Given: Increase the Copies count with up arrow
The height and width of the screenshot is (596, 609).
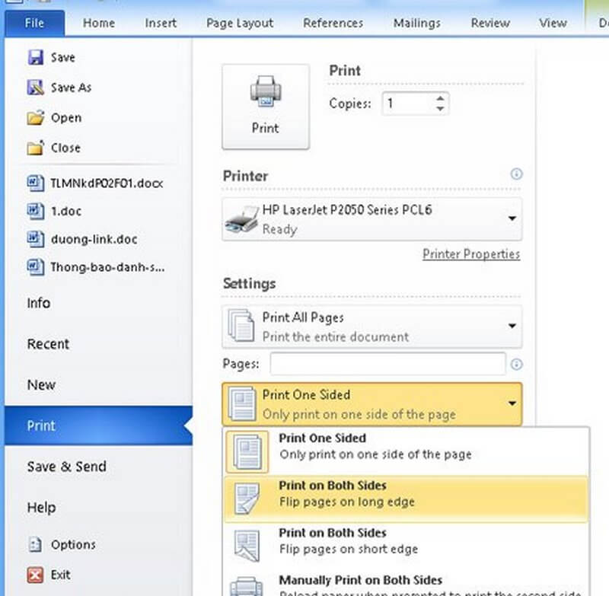Looking at the screenshot, I should [x=440, y=98].
